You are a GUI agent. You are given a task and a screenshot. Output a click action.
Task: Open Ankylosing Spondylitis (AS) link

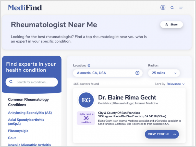30,113
